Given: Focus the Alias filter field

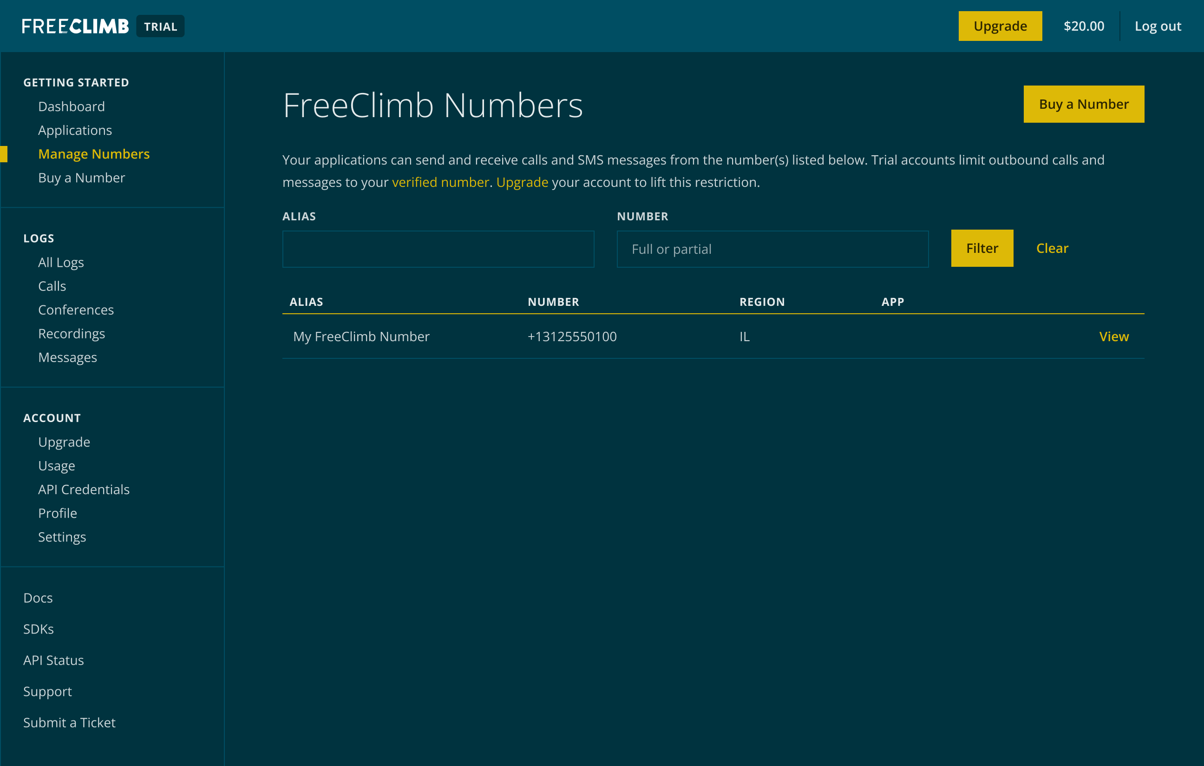Looking at the screenshot, I should [438, 249].
